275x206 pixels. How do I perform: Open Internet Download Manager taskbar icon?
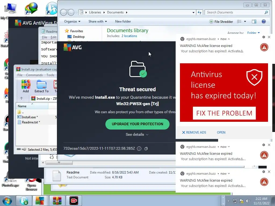[x=24, y=201]
